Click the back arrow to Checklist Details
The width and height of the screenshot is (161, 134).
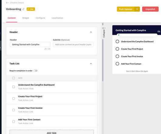(x=7, y=3)
